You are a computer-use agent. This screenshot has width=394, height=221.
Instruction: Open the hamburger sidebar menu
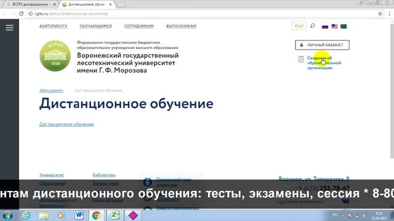coord(10,28)
